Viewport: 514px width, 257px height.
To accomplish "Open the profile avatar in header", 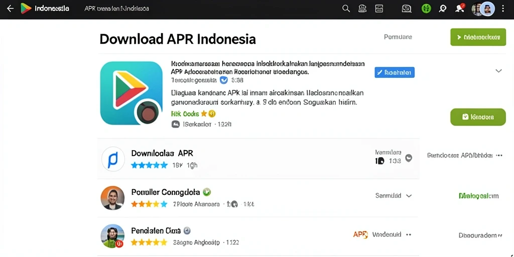I will pyautogui.click(x=486, y=9).
